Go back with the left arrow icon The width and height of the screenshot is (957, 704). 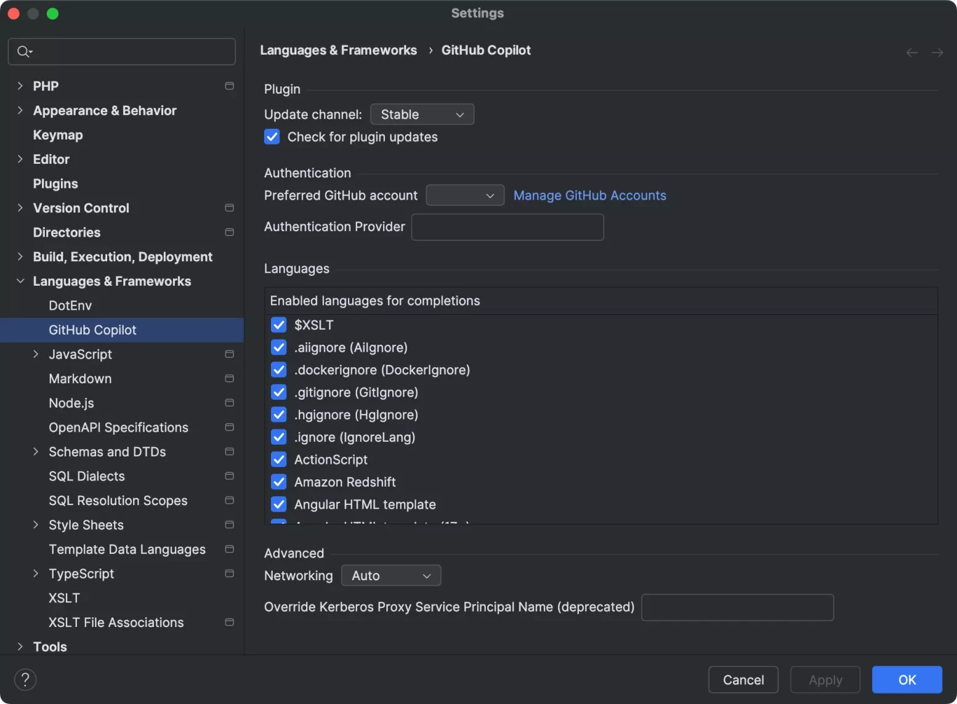point(912,52)
